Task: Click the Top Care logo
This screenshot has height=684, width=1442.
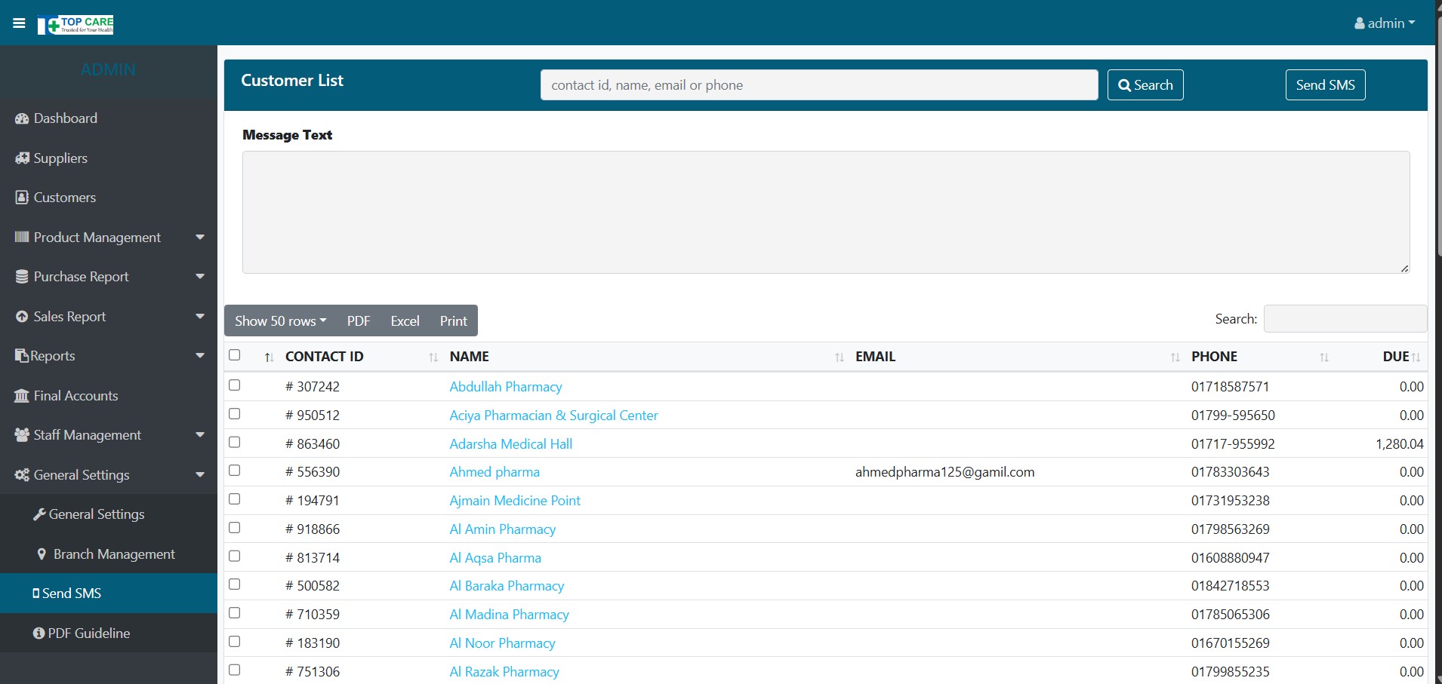Action: click(x=75, y=25)
